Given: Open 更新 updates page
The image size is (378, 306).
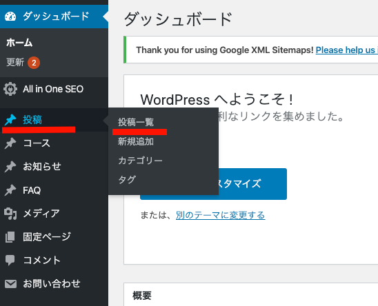Looking at the screenshot, I should point(15,63).
